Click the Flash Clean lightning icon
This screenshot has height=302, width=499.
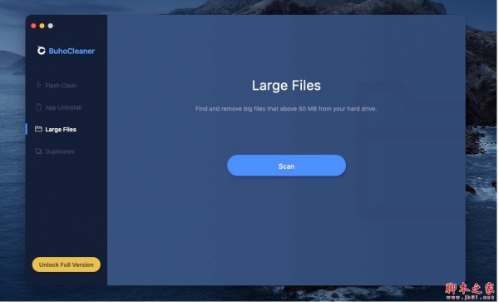pos(38,85)
